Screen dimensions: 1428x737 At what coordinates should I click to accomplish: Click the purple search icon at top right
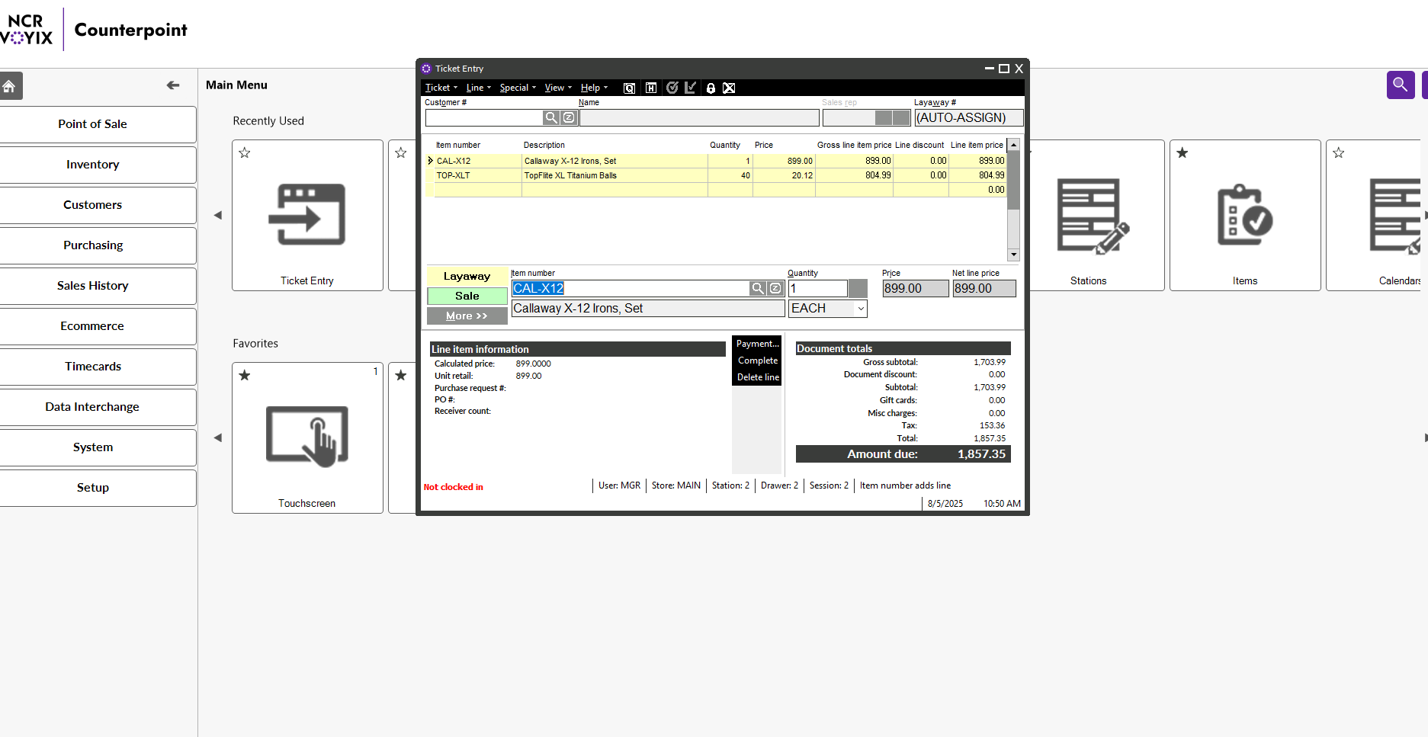coord(1400,85)
